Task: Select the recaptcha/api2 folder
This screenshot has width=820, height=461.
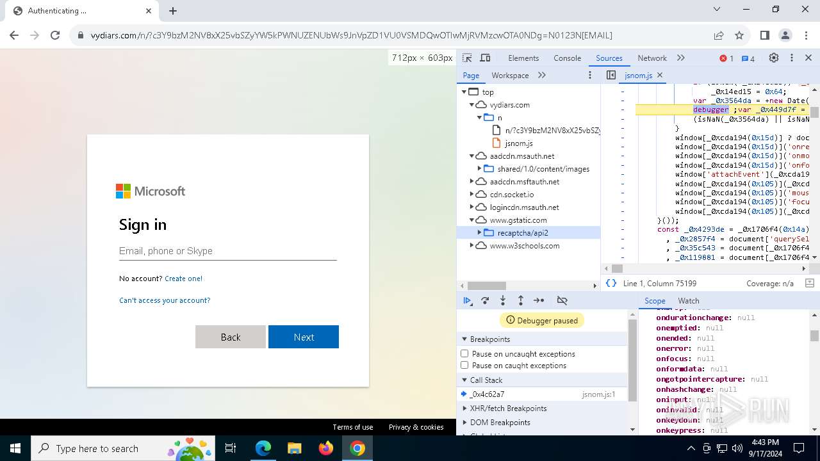Action: coord(529,233)
